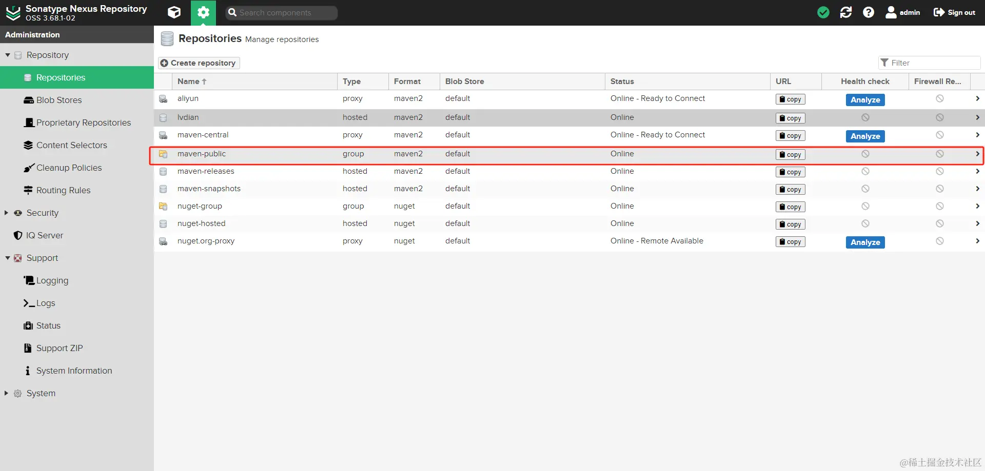Click aliyun firewall report disabled icon
Image resolution: width=985 pixels, height=471 pixels.
(x=939, y=98)
